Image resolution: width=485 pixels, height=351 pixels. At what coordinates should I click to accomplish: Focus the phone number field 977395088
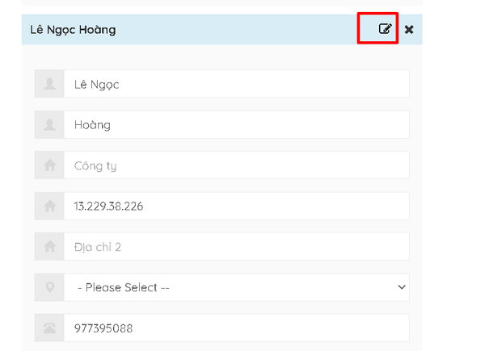(x=237, y=328)
